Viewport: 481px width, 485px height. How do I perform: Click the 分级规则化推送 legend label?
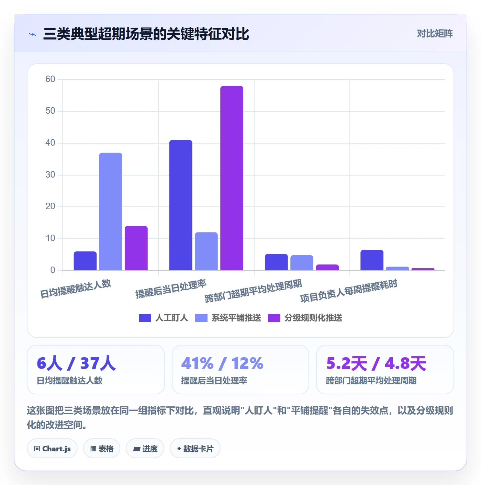pos(313,318)
